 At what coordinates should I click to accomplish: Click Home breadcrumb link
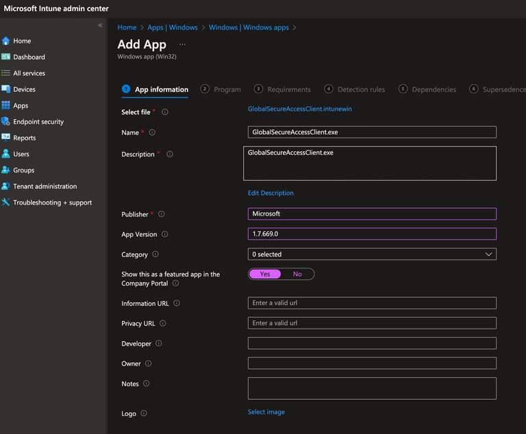[x=127, y=27]
